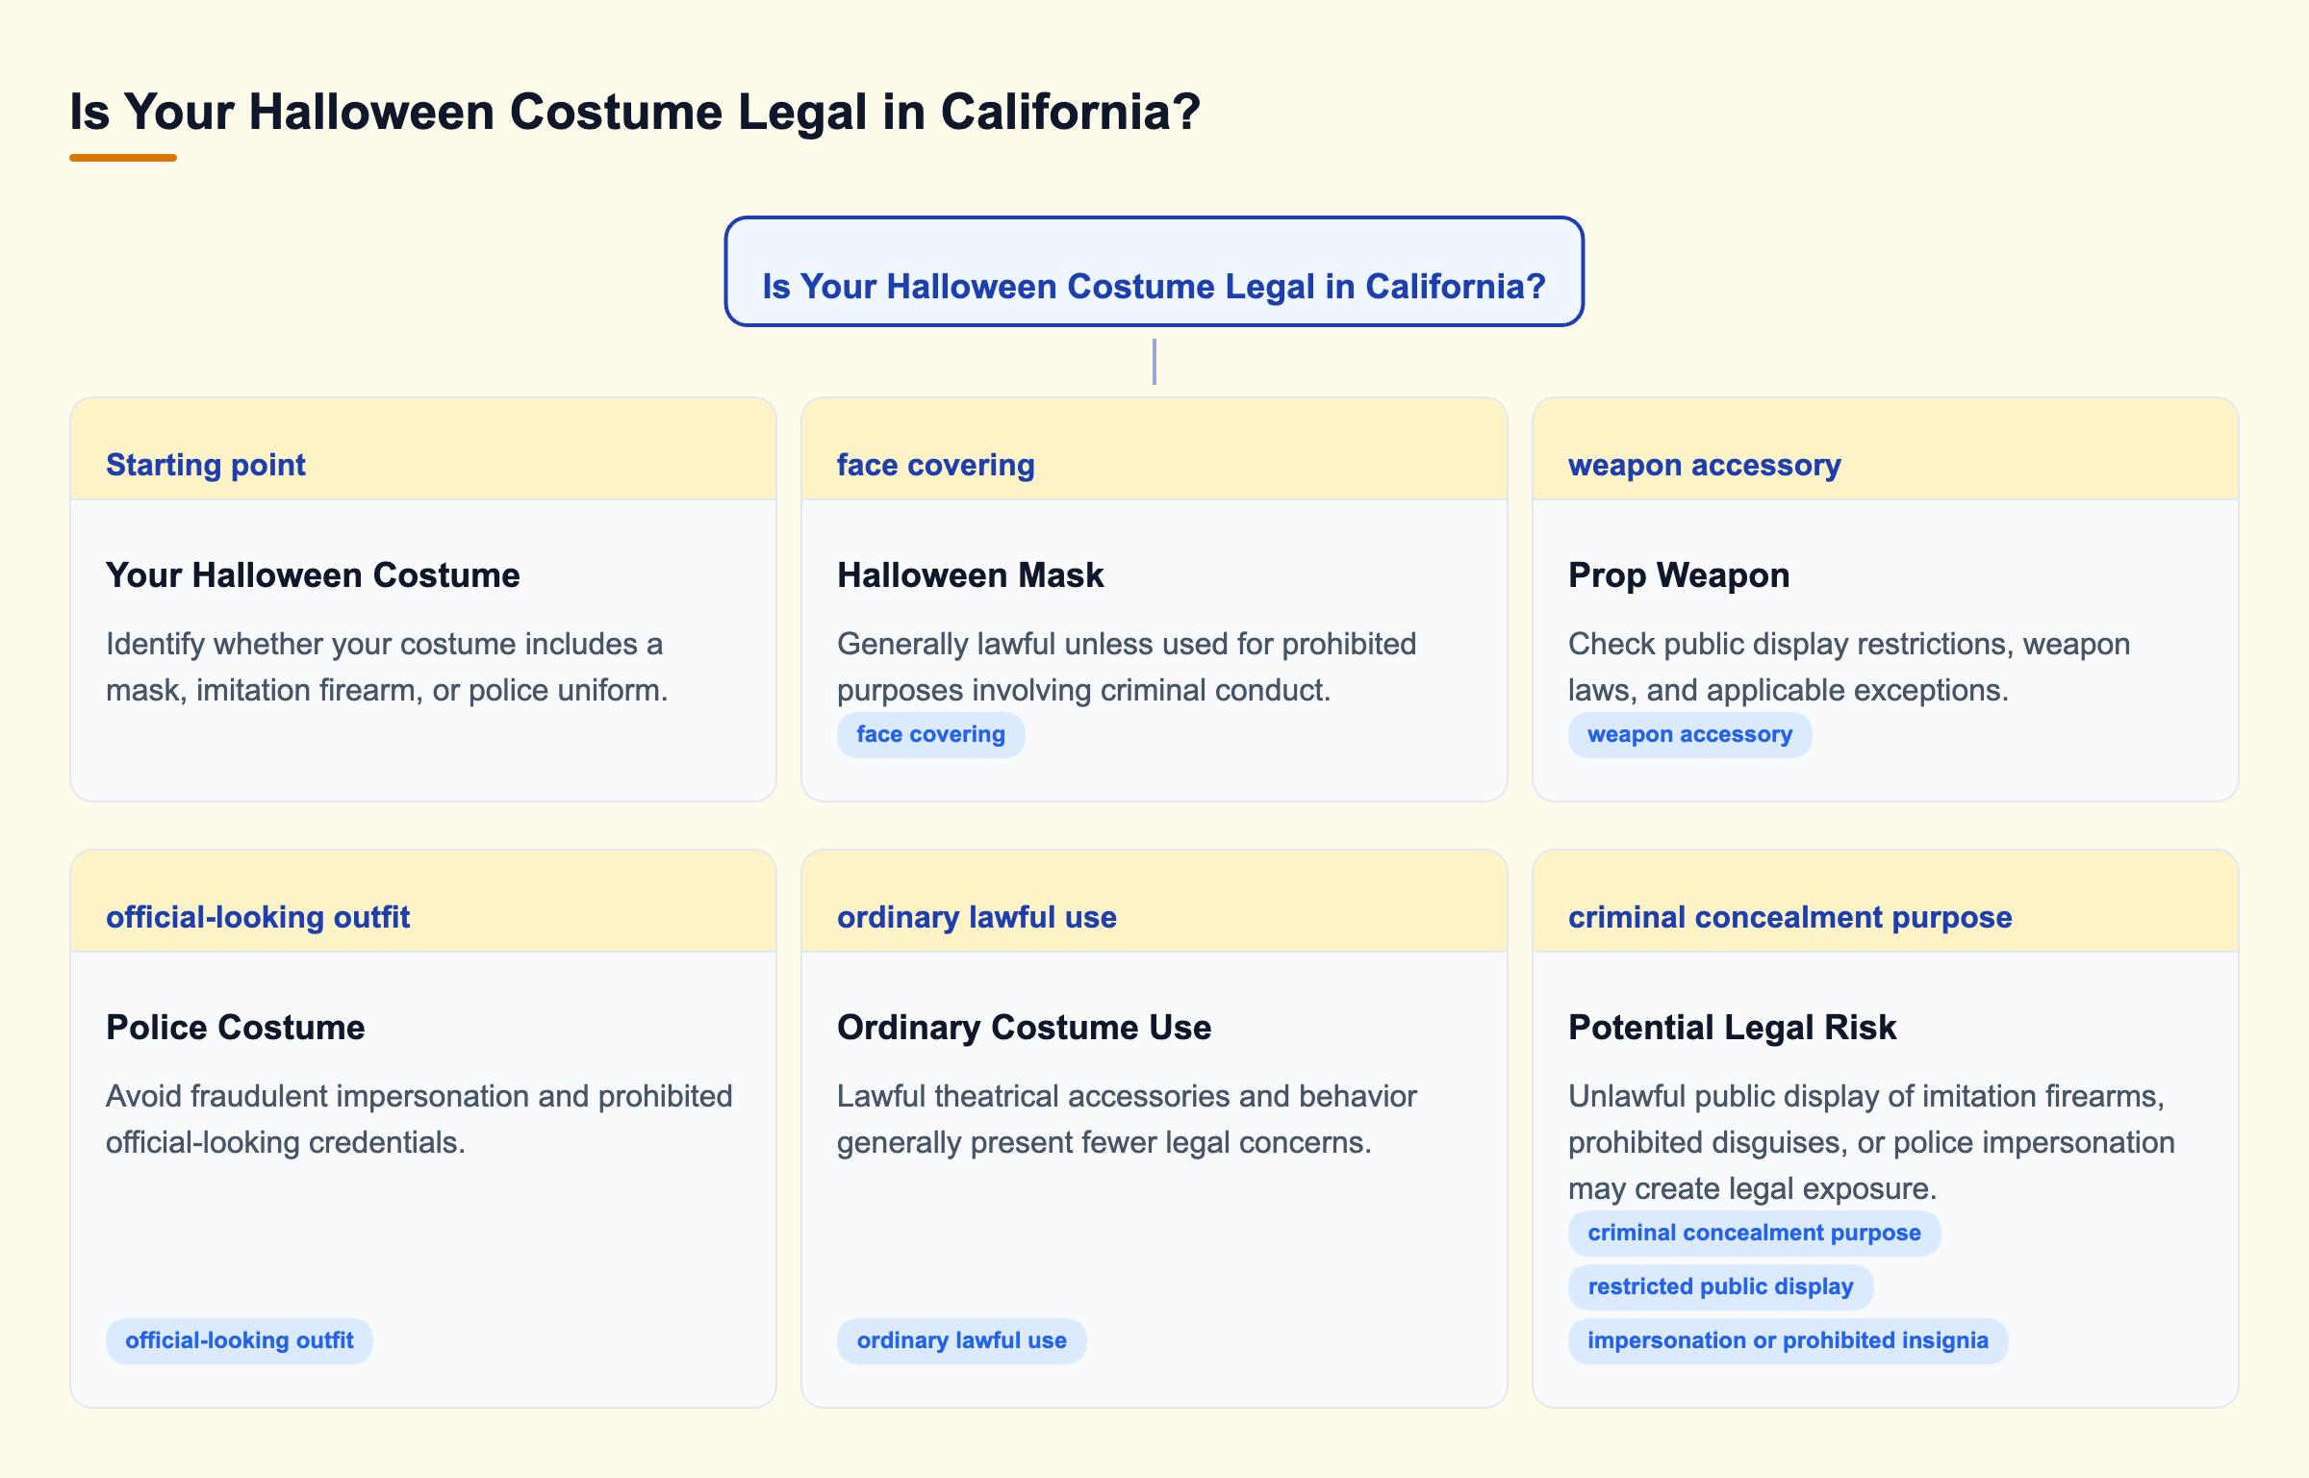Click the 'criminal concealment purpose' pill tag
Viewport: 2309px width, 1478px height.
tap(1754, 1233)
